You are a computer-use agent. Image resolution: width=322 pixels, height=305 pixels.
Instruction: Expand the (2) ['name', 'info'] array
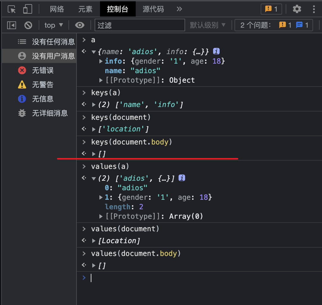pos(94,105)
